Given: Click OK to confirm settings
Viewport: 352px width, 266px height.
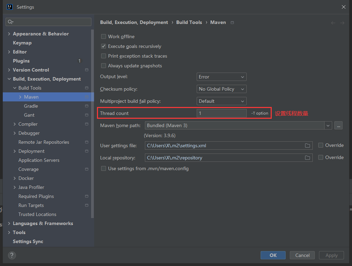Looking at the screenshot, I should pyautogui.click(x=273, y=255).
